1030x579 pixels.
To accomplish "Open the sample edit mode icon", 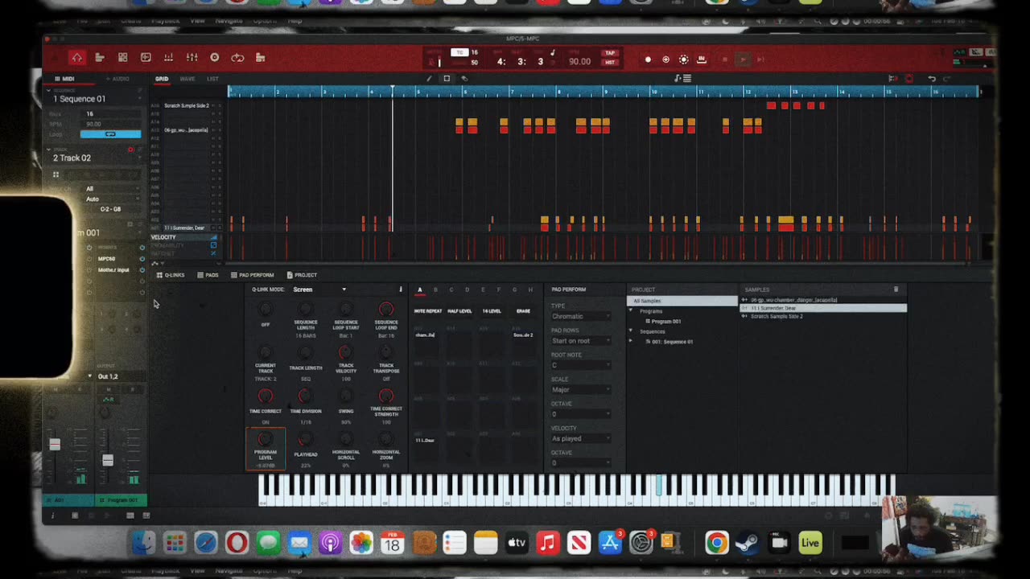I will (x=146, y=58).
